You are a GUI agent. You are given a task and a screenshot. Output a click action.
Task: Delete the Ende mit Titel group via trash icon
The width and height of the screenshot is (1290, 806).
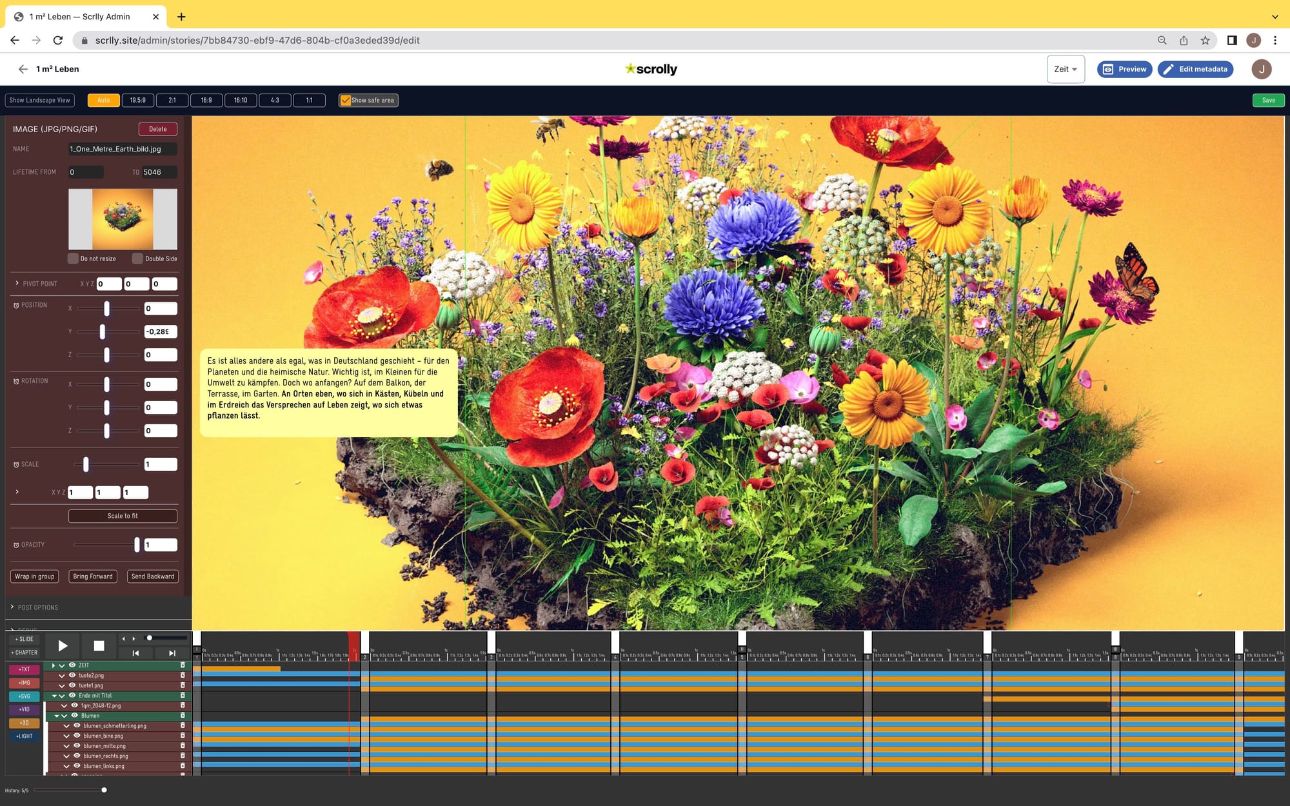pos(183,696)
